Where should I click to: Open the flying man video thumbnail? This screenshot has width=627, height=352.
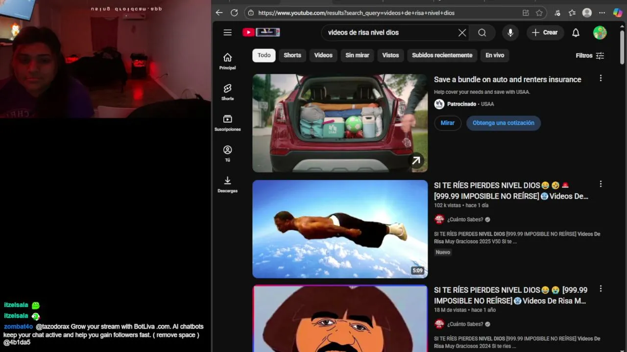tap(340, 229)
